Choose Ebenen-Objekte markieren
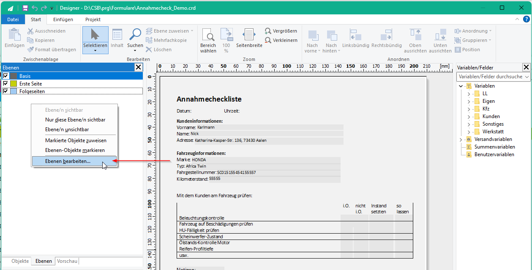Image resolution: width=532 pixels, height=270 pixels. point(74,150)
